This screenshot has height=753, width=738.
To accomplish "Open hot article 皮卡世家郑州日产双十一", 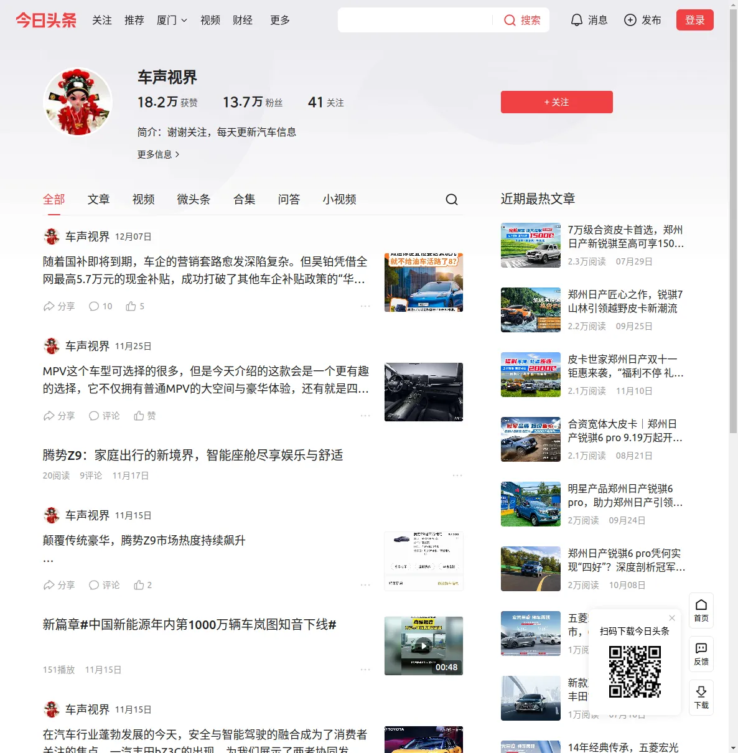I will point(626,366).
